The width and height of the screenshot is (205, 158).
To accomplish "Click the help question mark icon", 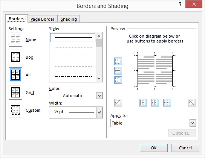I will [180, 4].
